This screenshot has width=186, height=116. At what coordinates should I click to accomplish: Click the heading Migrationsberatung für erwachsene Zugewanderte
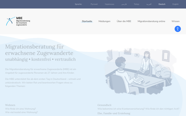39,50
